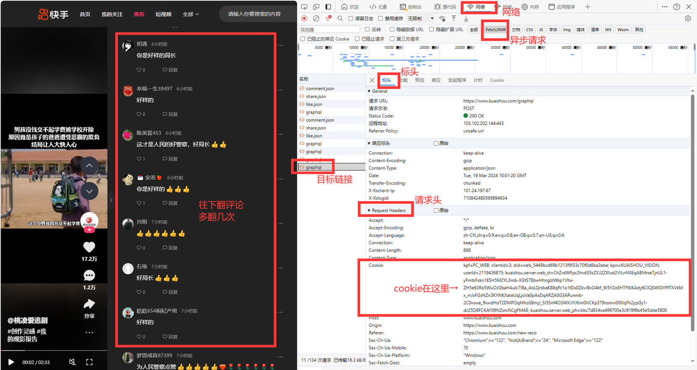Viewport: 697px width, 370px height.
Task: Play the video
Action: (x=11, y=362)
